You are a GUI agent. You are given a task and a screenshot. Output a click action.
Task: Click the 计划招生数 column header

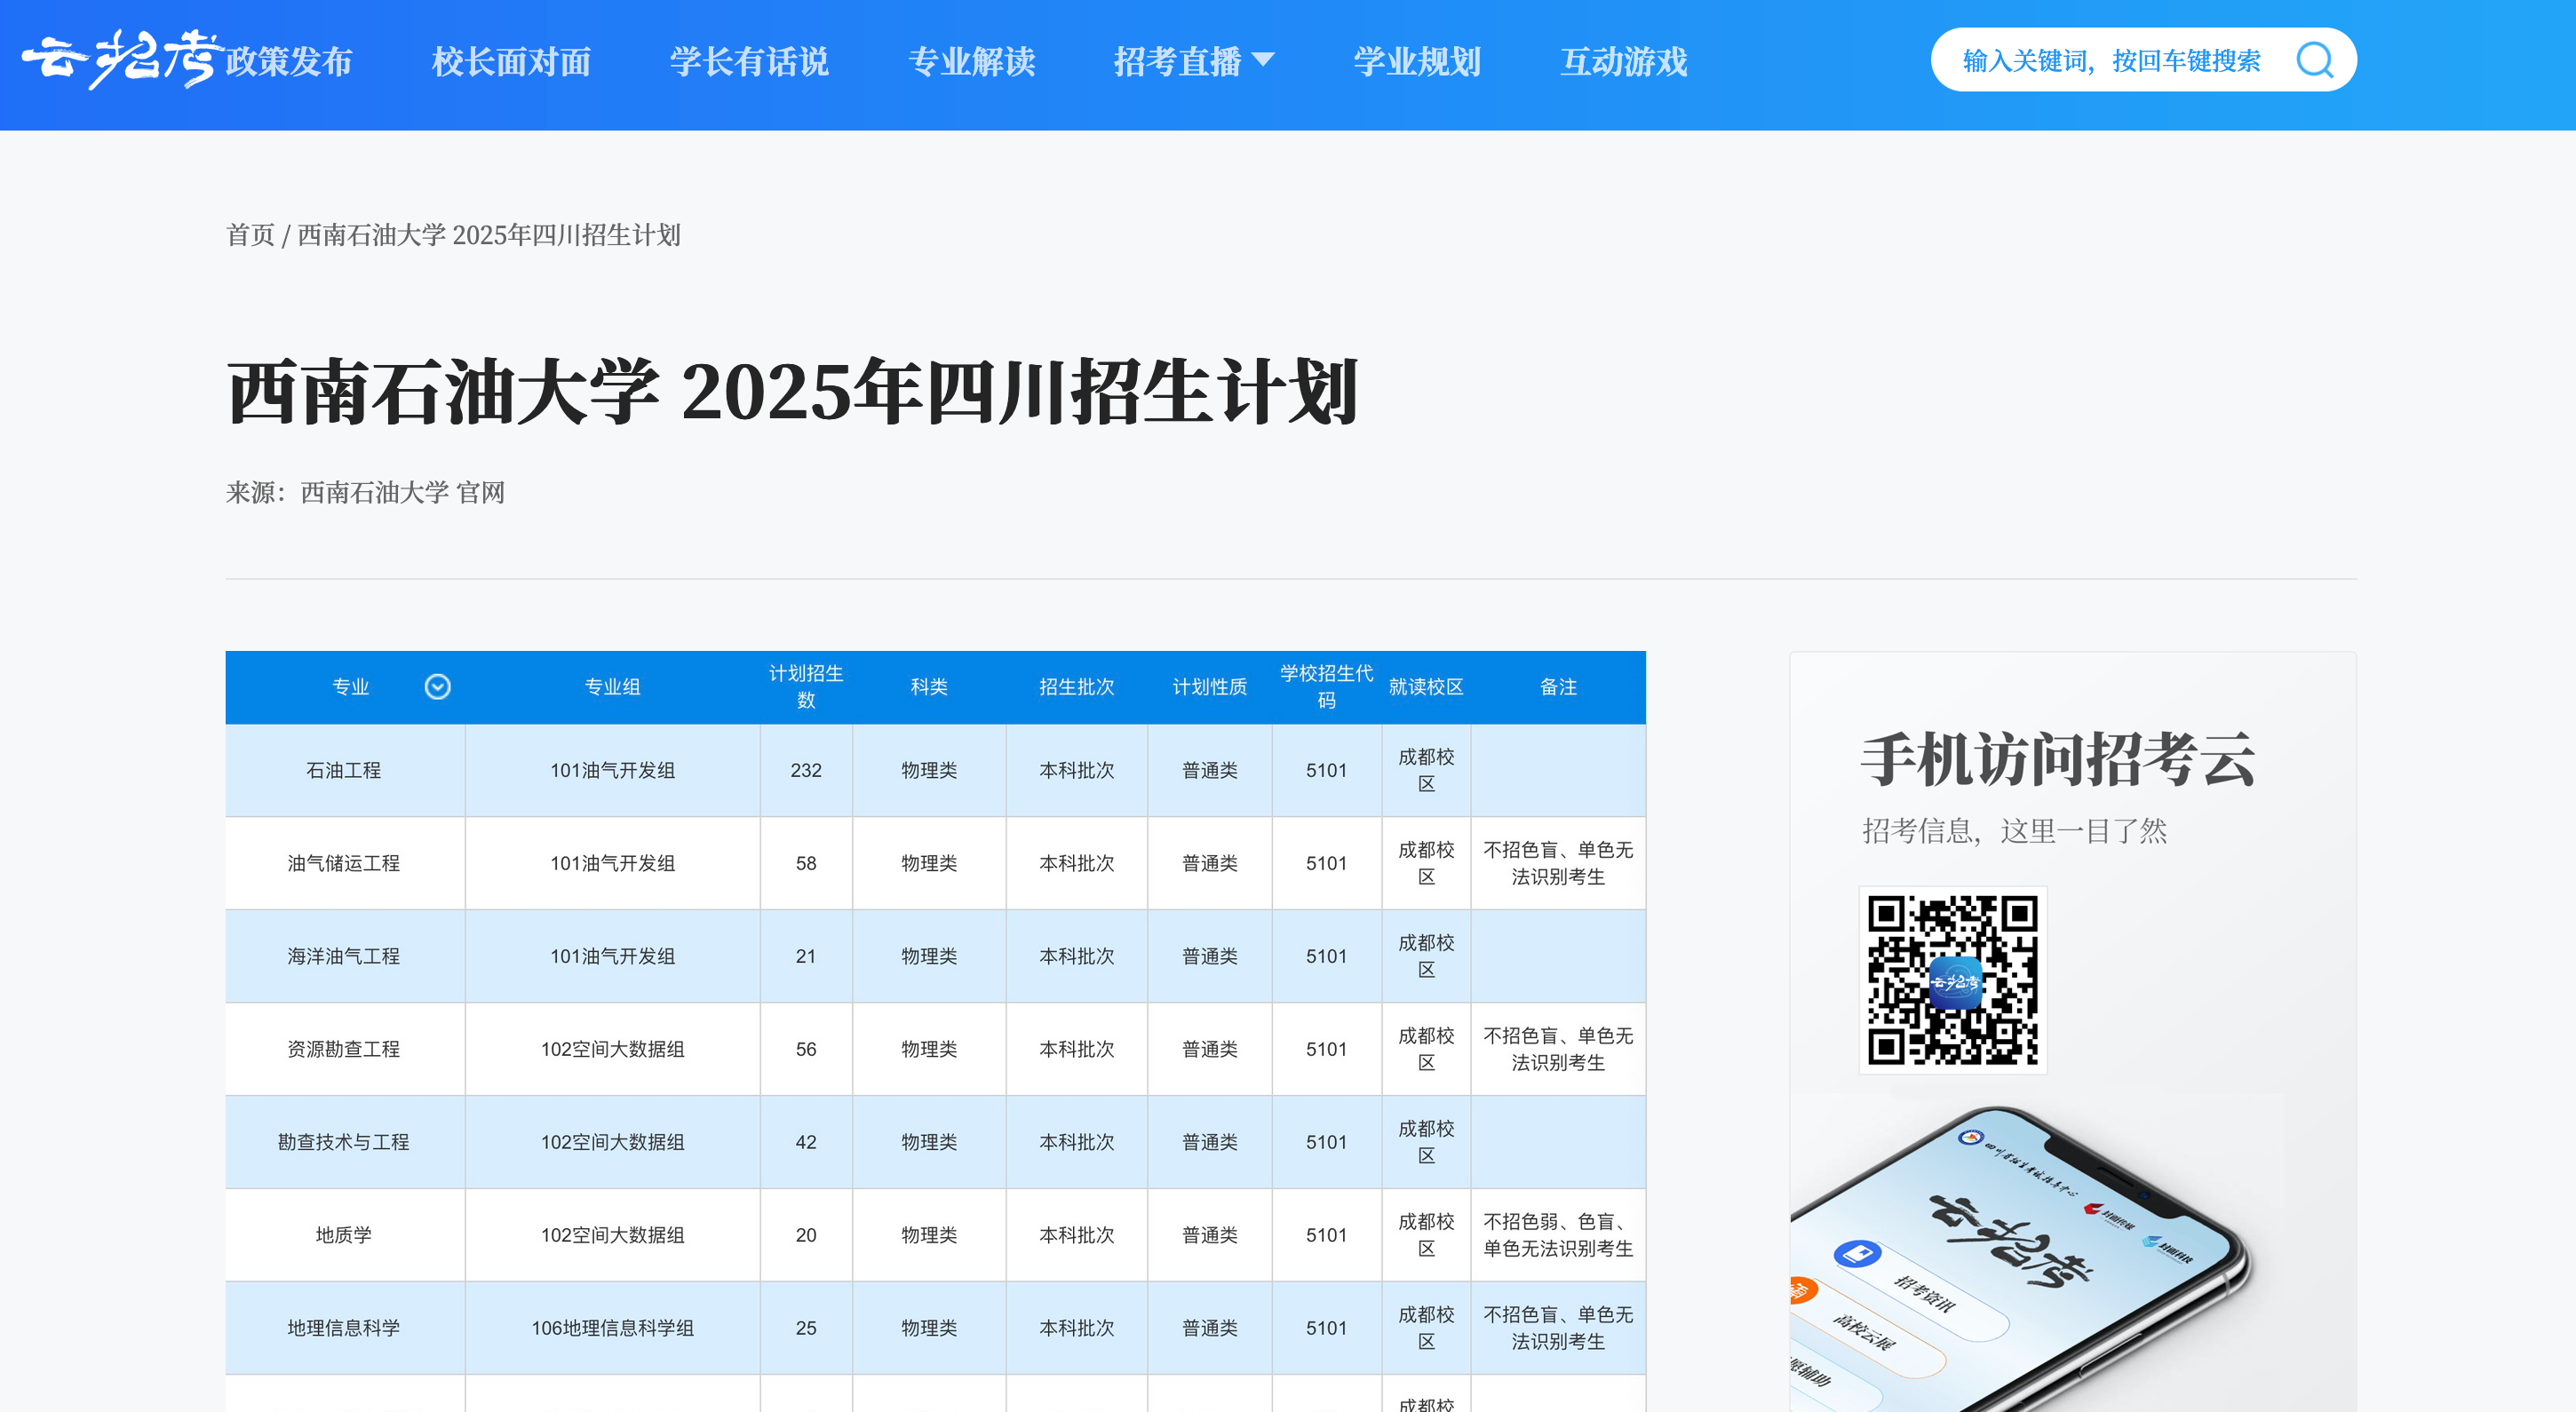(x=806, y=687)
